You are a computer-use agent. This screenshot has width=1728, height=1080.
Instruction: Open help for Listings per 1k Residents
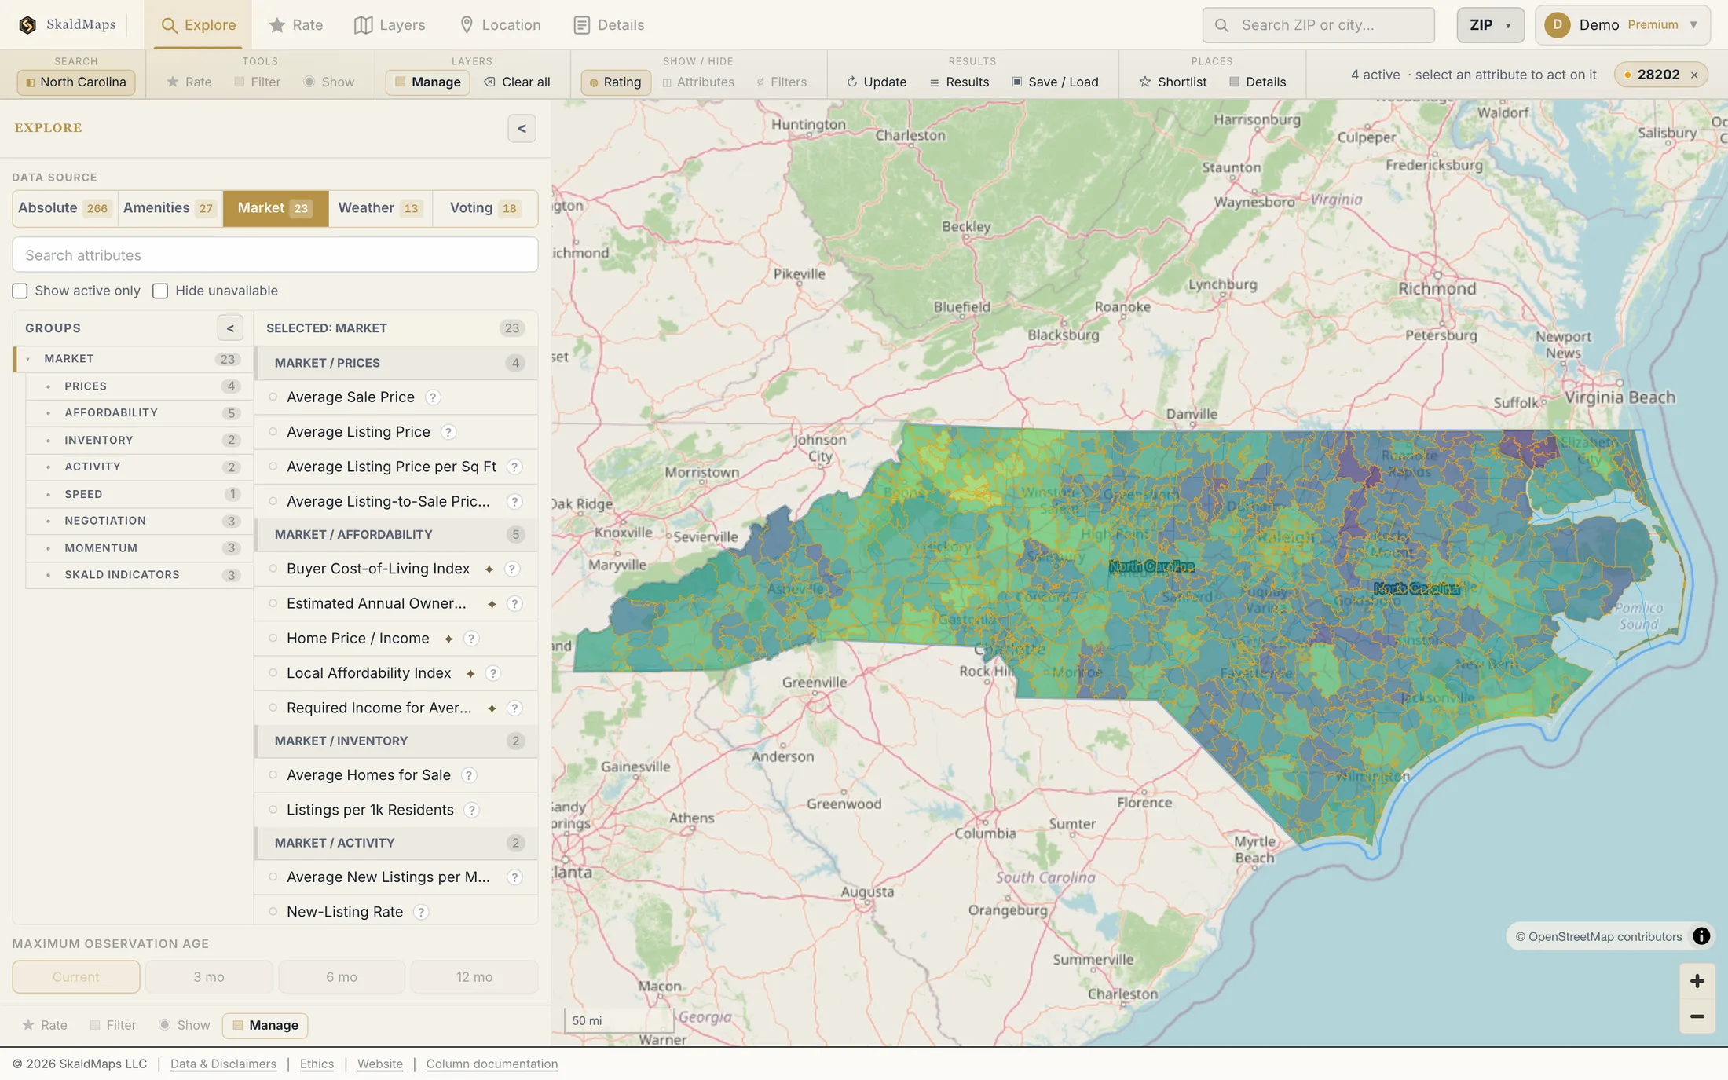click(471, 810)
